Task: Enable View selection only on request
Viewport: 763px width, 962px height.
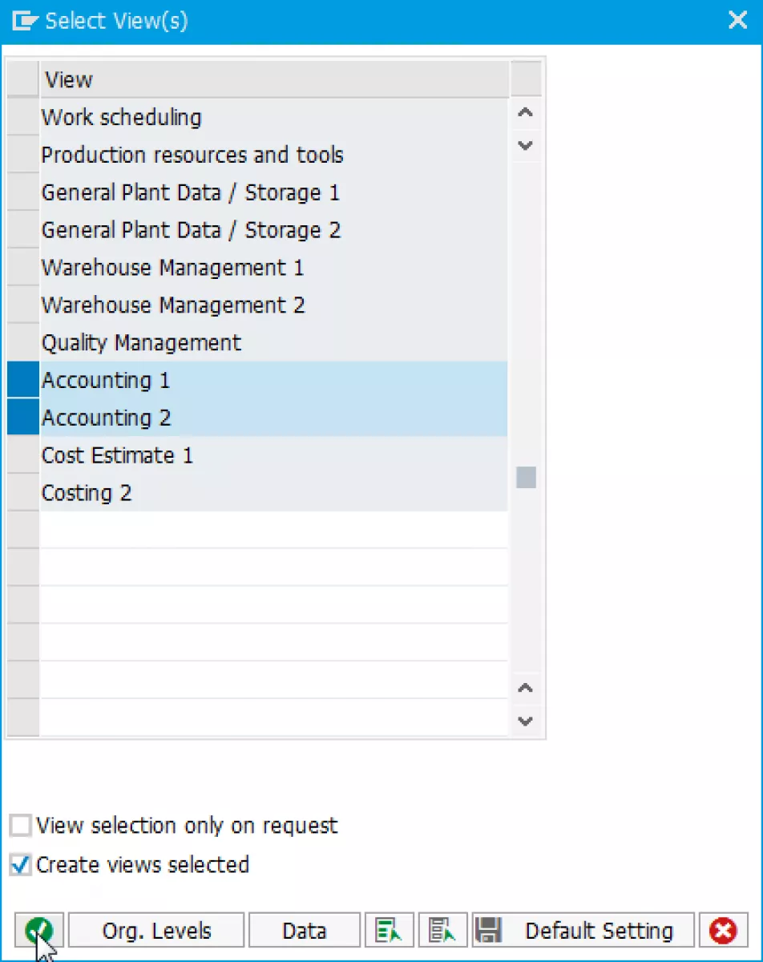Action: point(20,826)
